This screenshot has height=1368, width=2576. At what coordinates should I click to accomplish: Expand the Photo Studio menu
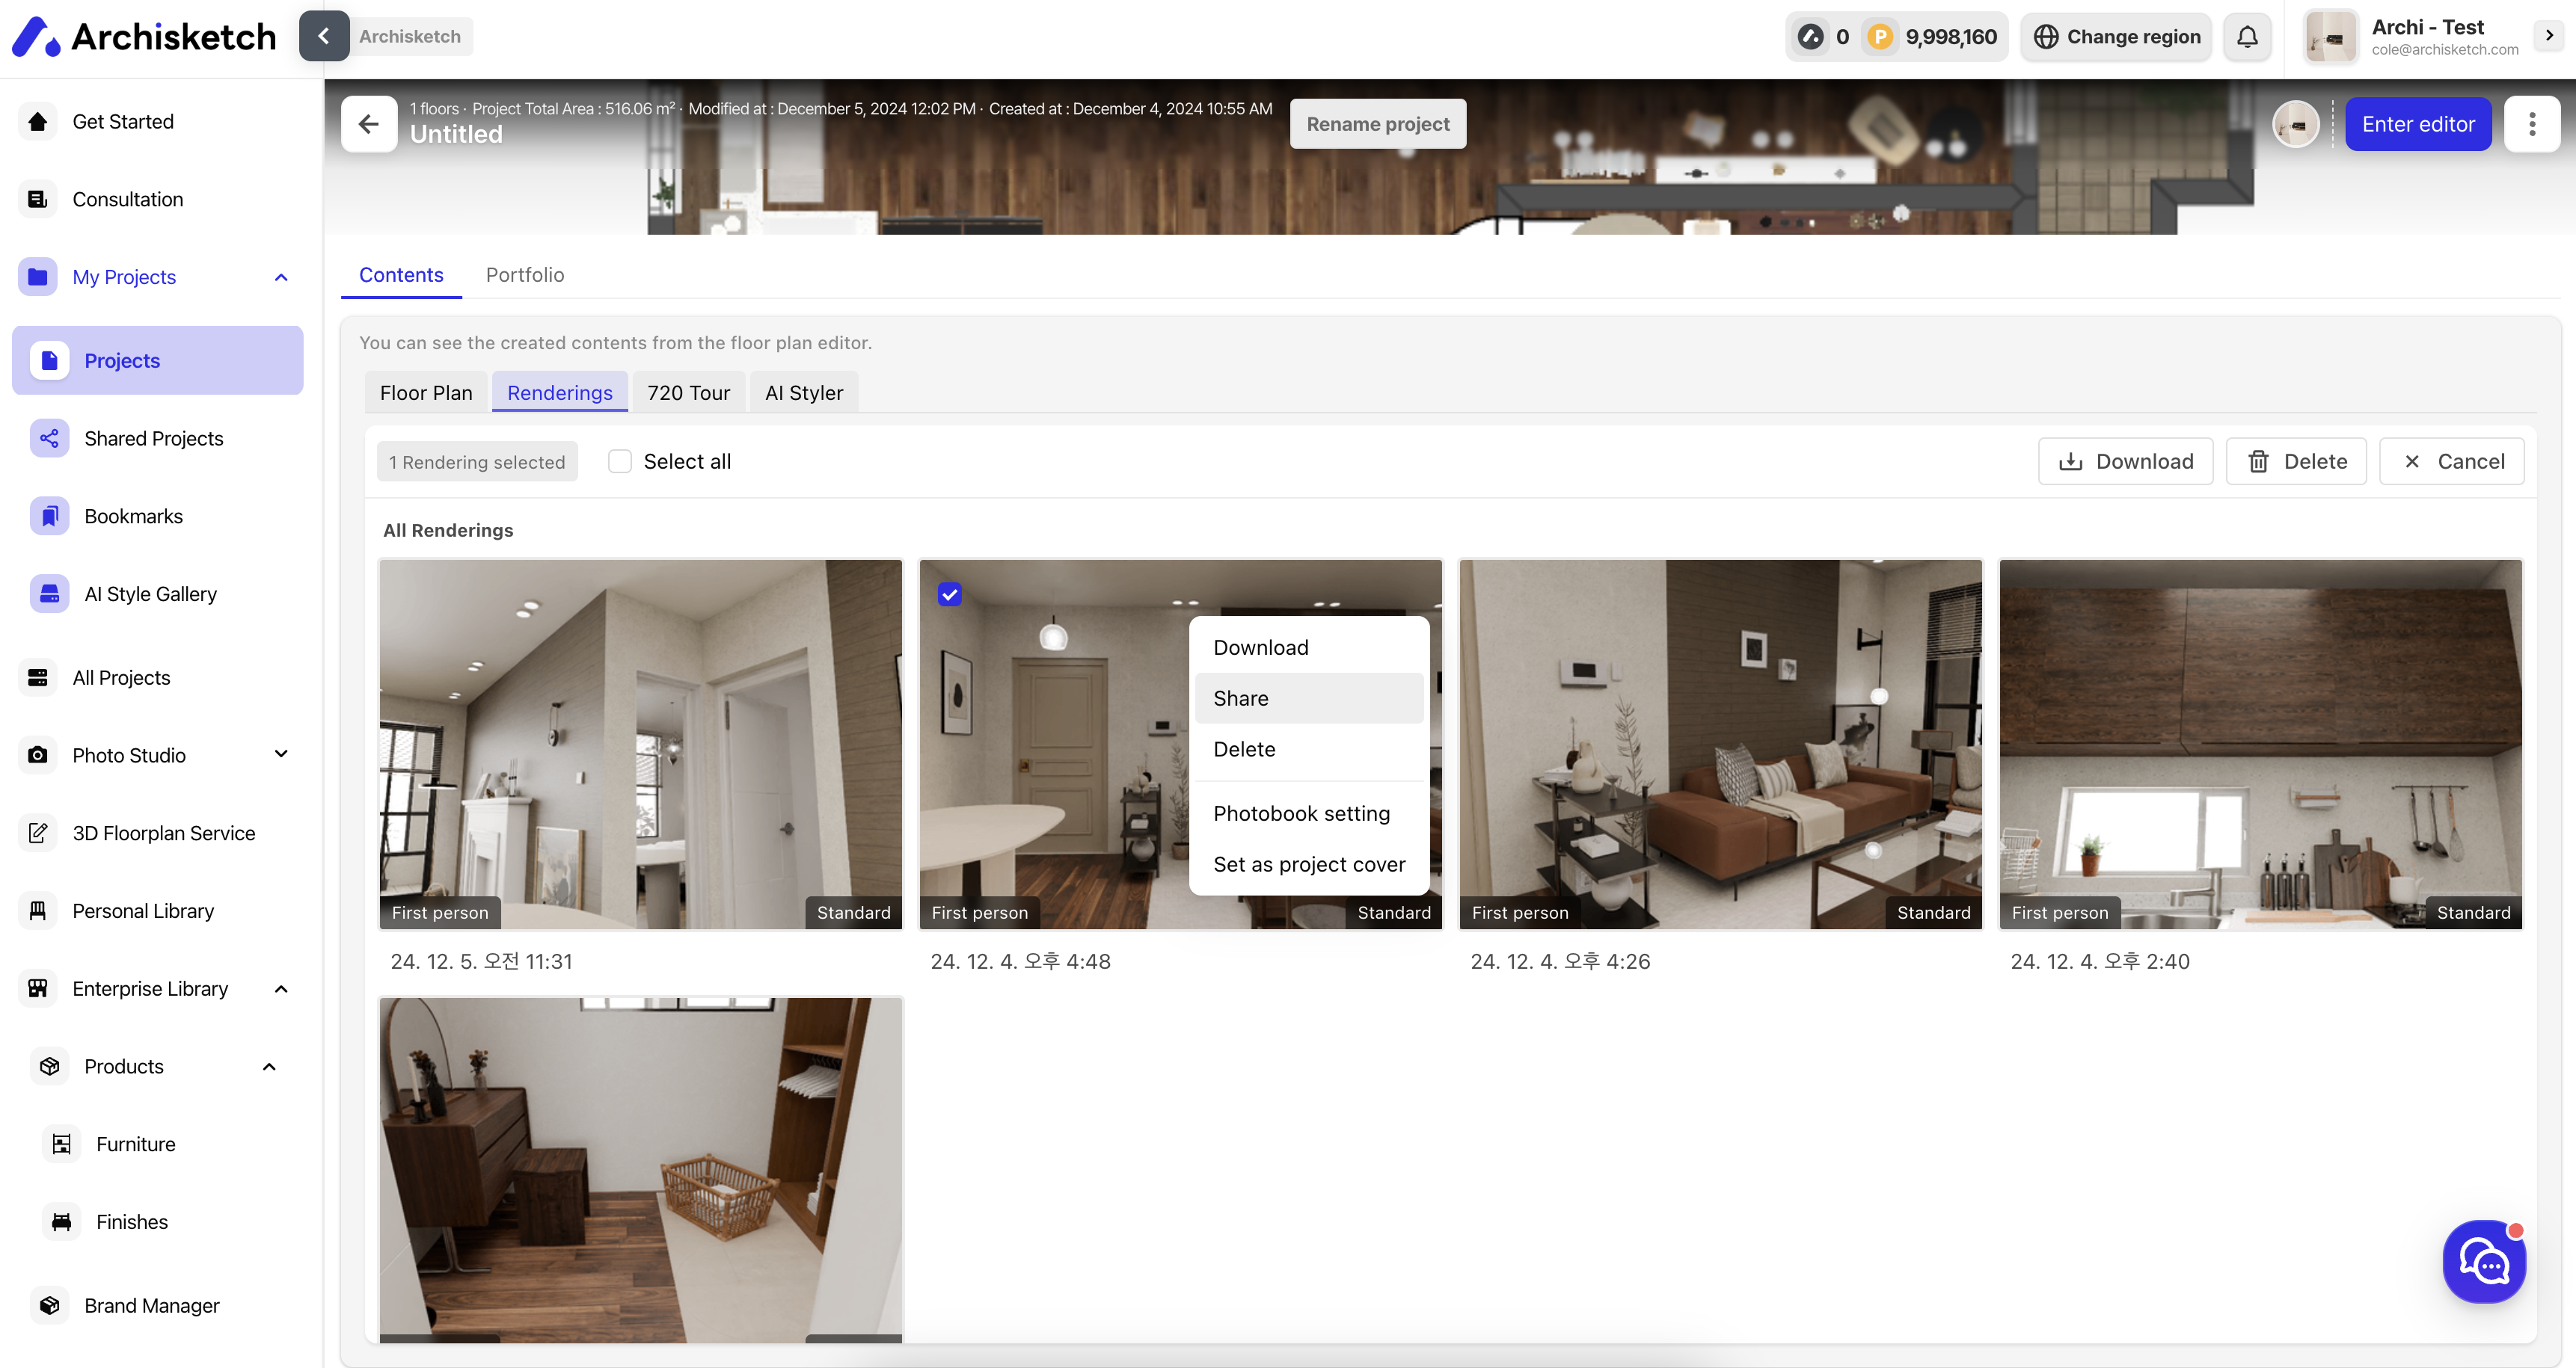coord(281,754)
